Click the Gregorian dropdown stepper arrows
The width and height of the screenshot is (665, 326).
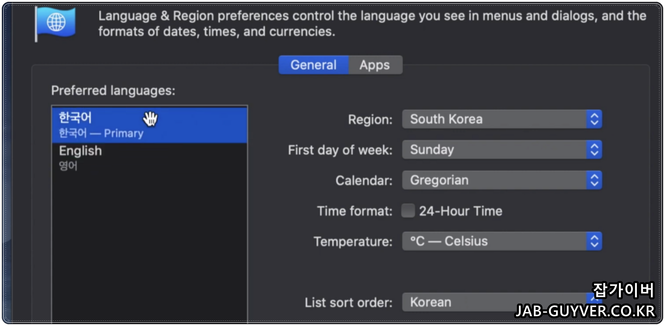click(594, 180)
